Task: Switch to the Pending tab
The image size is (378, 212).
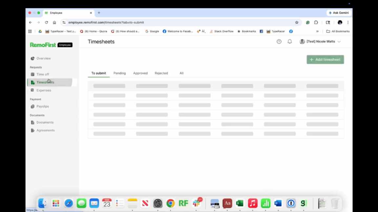Action: 119,73
